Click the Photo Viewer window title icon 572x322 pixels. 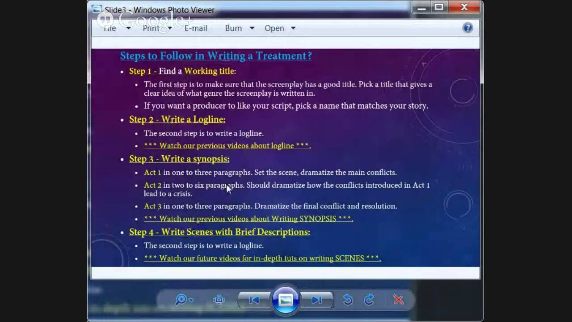point(96,9)
